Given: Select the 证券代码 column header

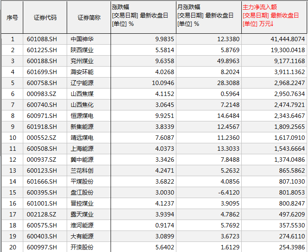Looking at the screenshot, I should 45,17.
